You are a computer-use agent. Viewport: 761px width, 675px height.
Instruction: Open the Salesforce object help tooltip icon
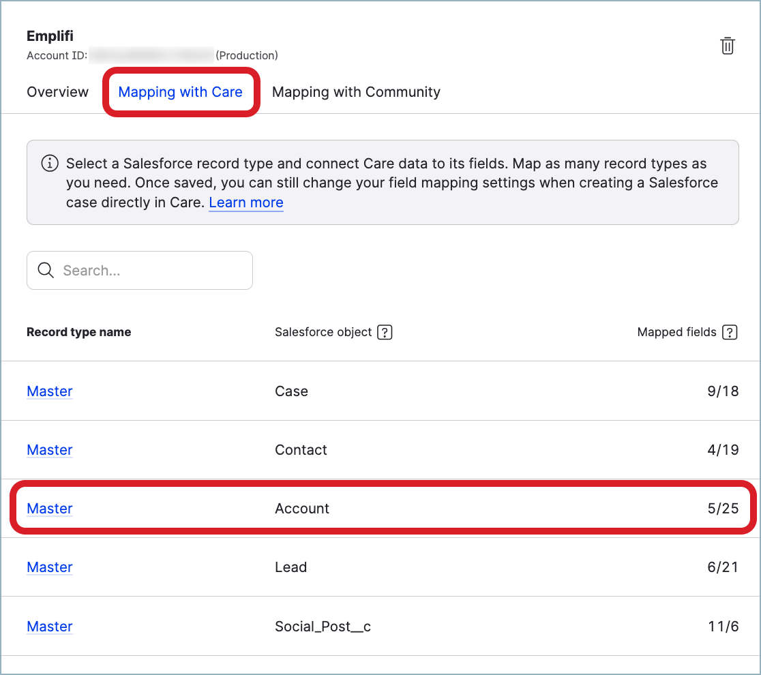385,332
